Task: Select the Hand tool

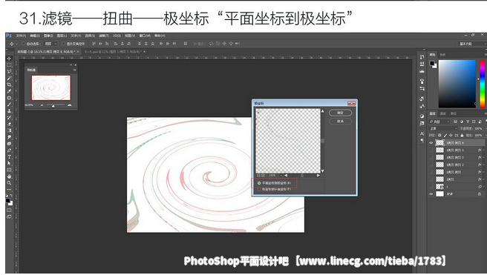Action: pyautogui.click(x=9, y=176)
